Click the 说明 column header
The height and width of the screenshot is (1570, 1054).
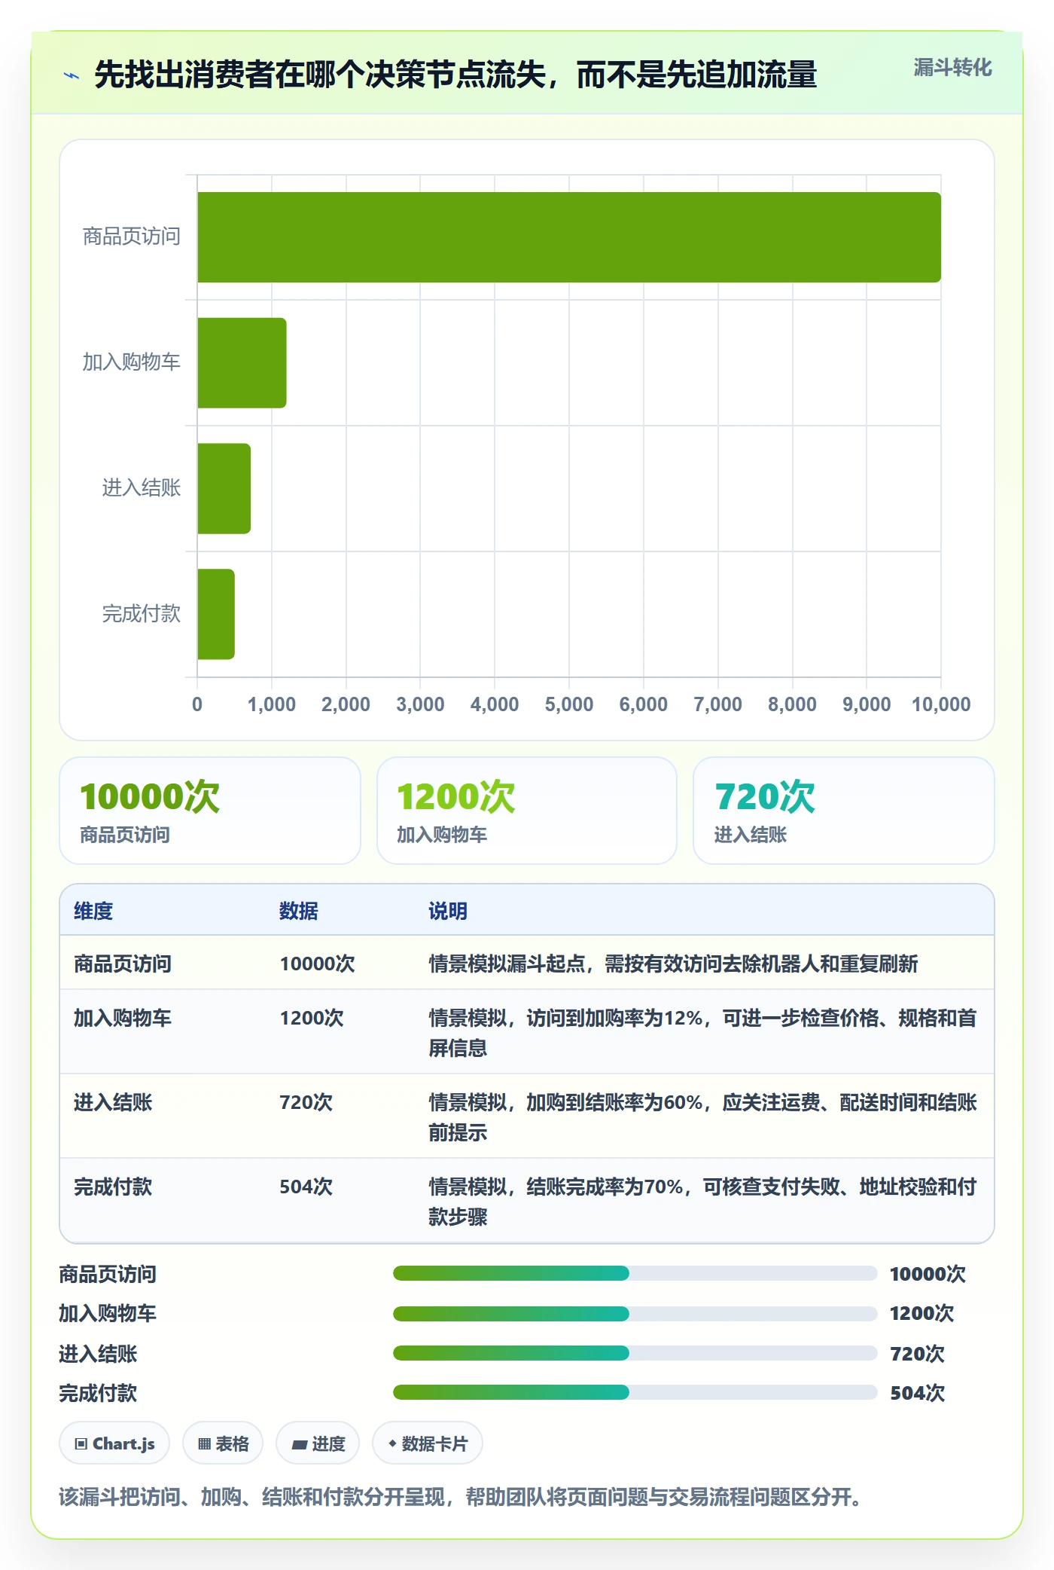(x=448, y=911)
